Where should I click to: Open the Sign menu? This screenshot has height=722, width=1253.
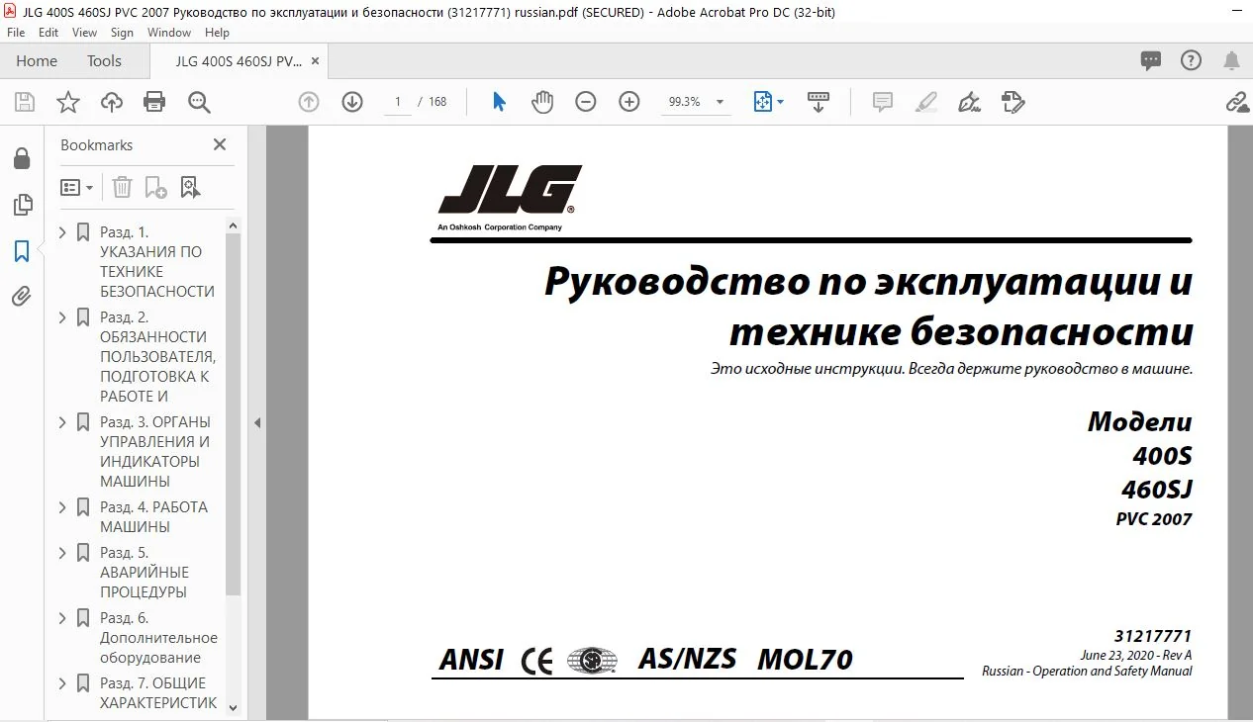click(x=122, y=33)
